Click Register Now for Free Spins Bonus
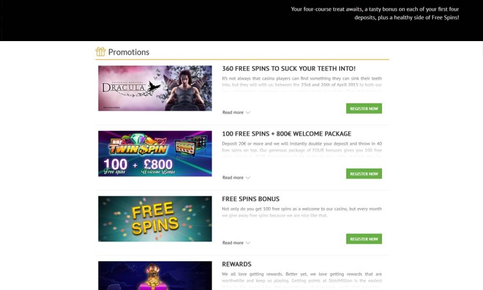The width and height of the screenshot is (483, 290). pyautogui.click(x=364, y=239)
